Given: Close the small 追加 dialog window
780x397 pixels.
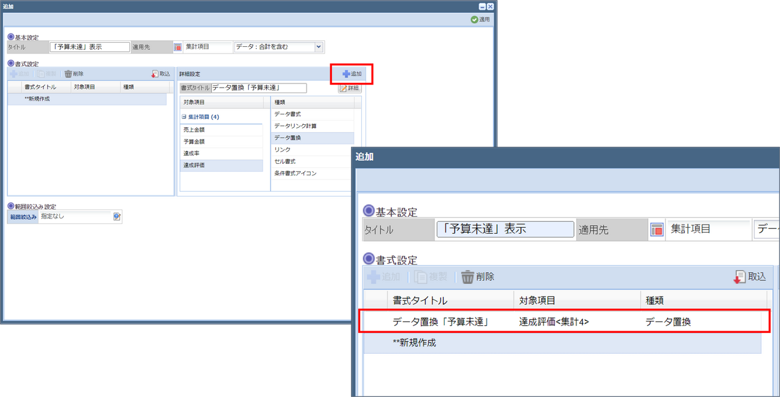Looking at the screenshot, I should (491, 6).
